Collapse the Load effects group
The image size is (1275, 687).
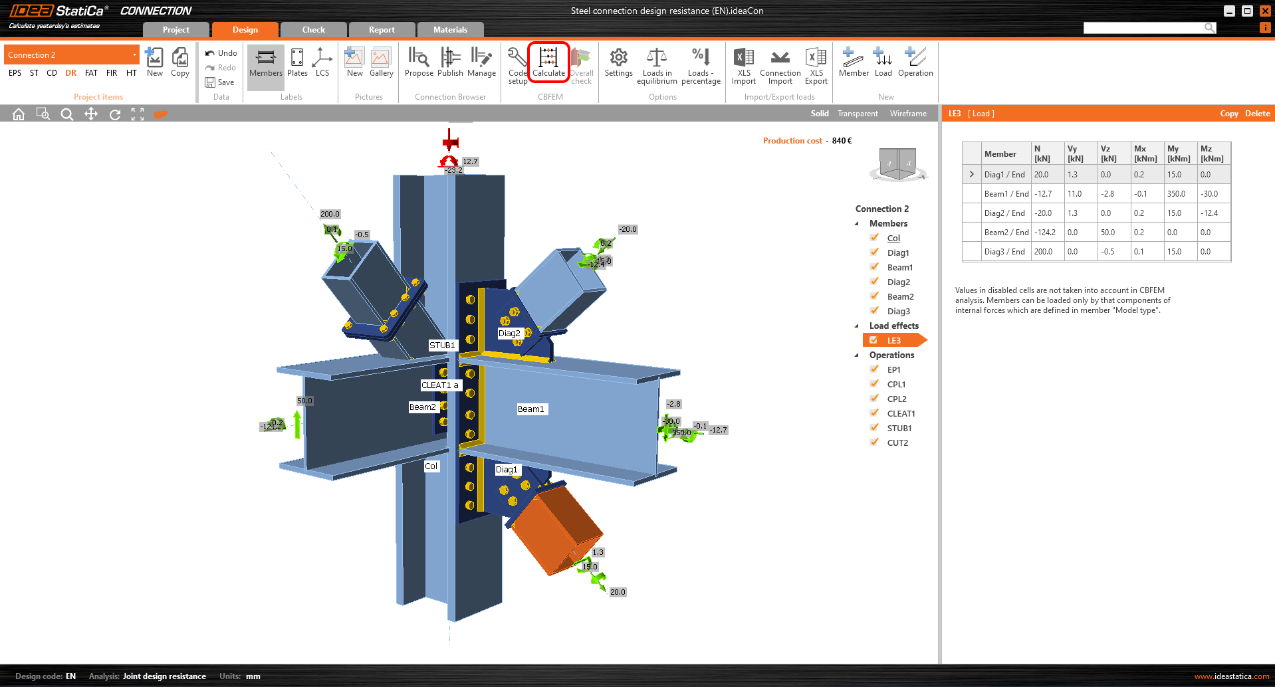tap(856, 326)
